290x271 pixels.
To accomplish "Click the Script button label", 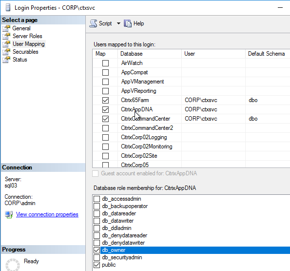I will [x=105, y=23].
